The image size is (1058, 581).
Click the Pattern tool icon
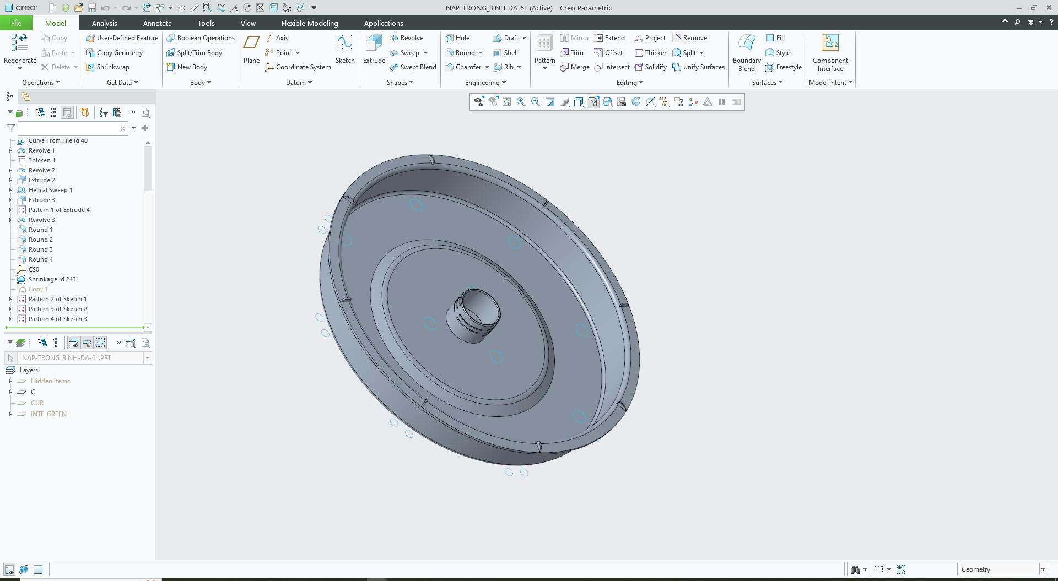click(x=544, y=44)
